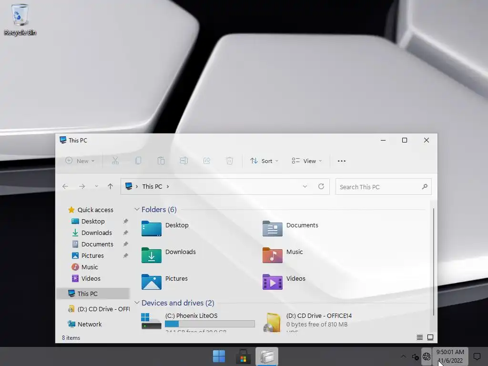Image resolution: width=488 pixels, height=366 pixels.
Task: Click the Search This PC field
Action: (x=384, y=187)
